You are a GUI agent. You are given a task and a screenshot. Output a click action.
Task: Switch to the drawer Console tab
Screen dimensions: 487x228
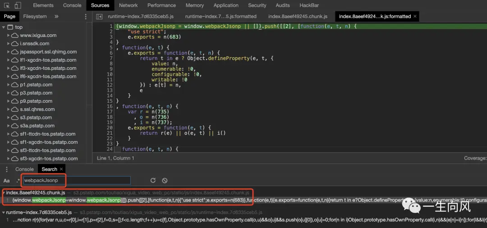(x=24, y=169)
